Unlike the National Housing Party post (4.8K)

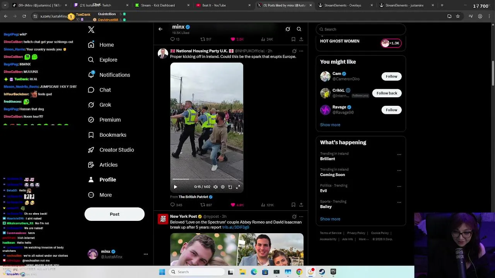pos(237,205)
